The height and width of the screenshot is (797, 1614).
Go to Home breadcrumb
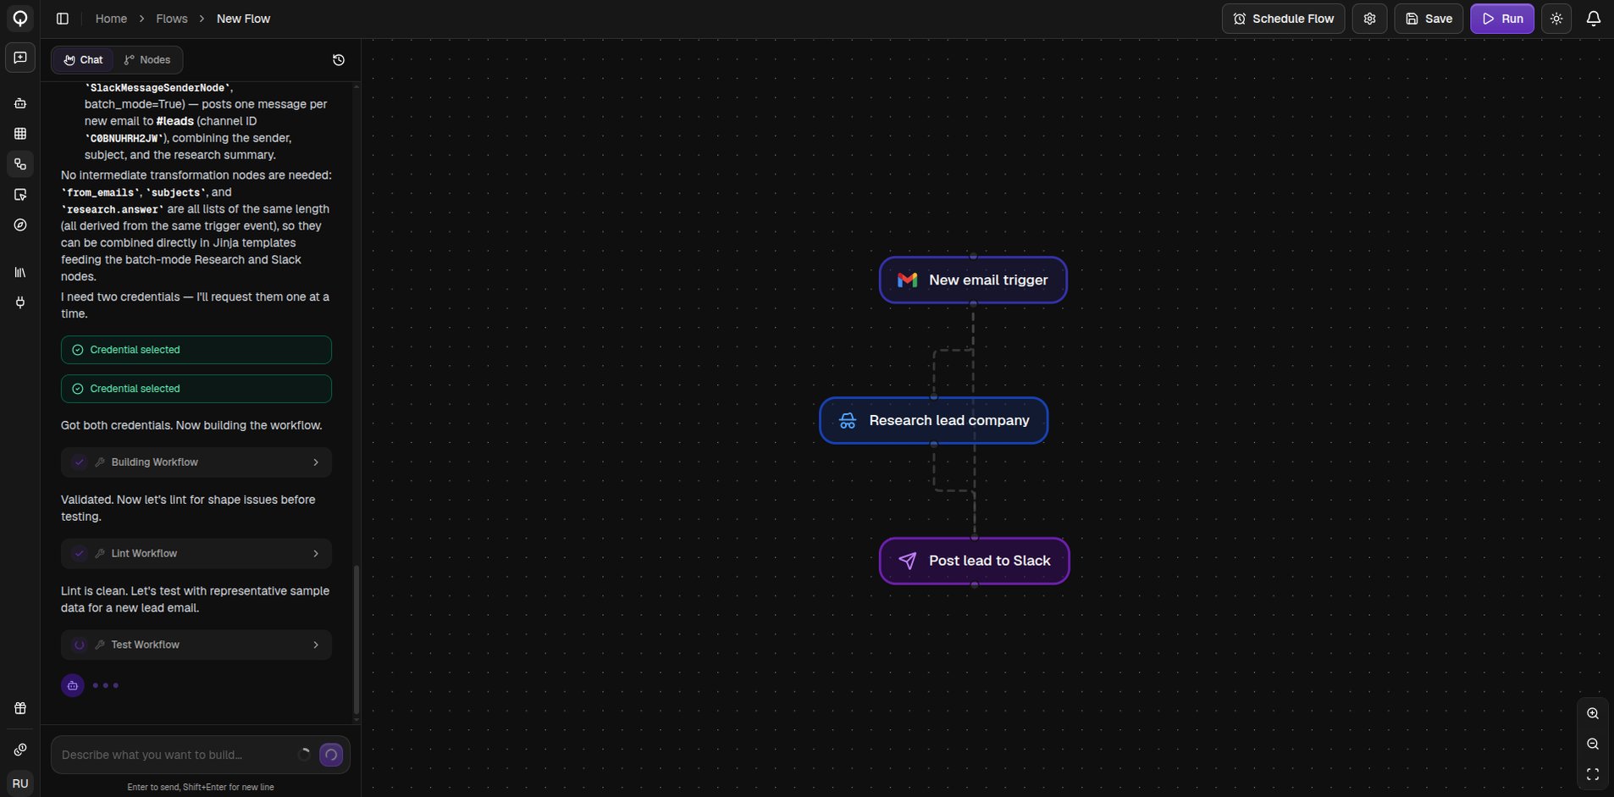[x=111, y=19]
